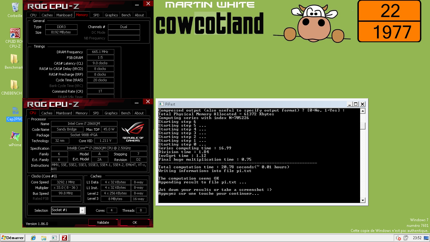Open Memory tab in lower CPU-Z window
This screenshot has width=430, height=242.
(82, 113)
